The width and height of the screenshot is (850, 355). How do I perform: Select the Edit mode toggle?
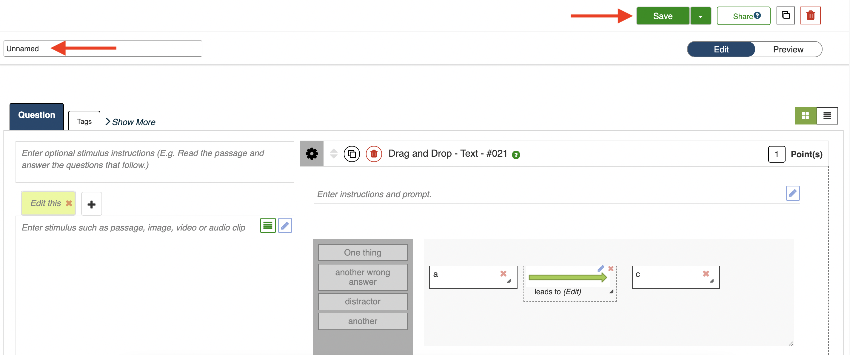click(x=721, y=49)
